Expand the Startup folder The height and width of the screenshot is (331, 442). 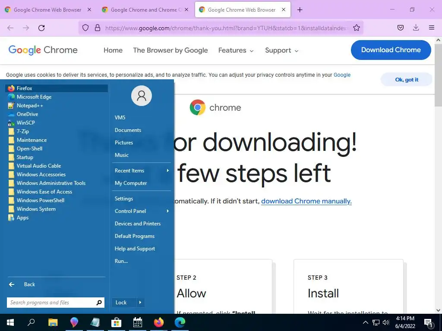[57, 157]
